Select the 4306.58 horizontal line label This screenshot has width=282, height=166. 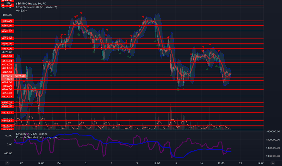[7, 103]
